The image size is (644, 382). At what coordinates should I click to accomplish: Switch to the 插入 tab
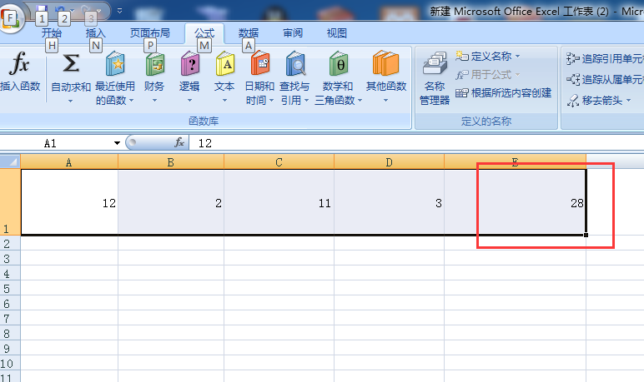(x=96, y=32)
